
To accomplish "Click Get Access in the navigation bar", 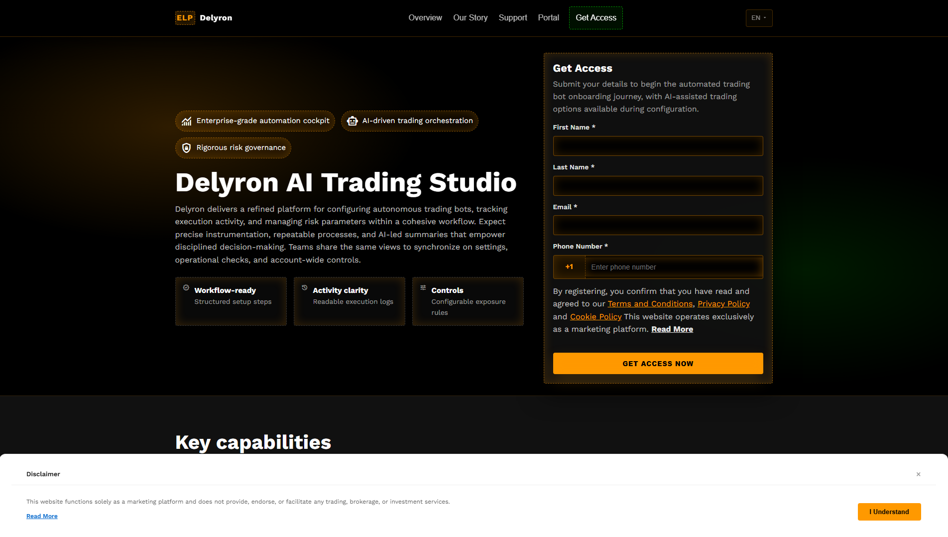I will (596, 18).
